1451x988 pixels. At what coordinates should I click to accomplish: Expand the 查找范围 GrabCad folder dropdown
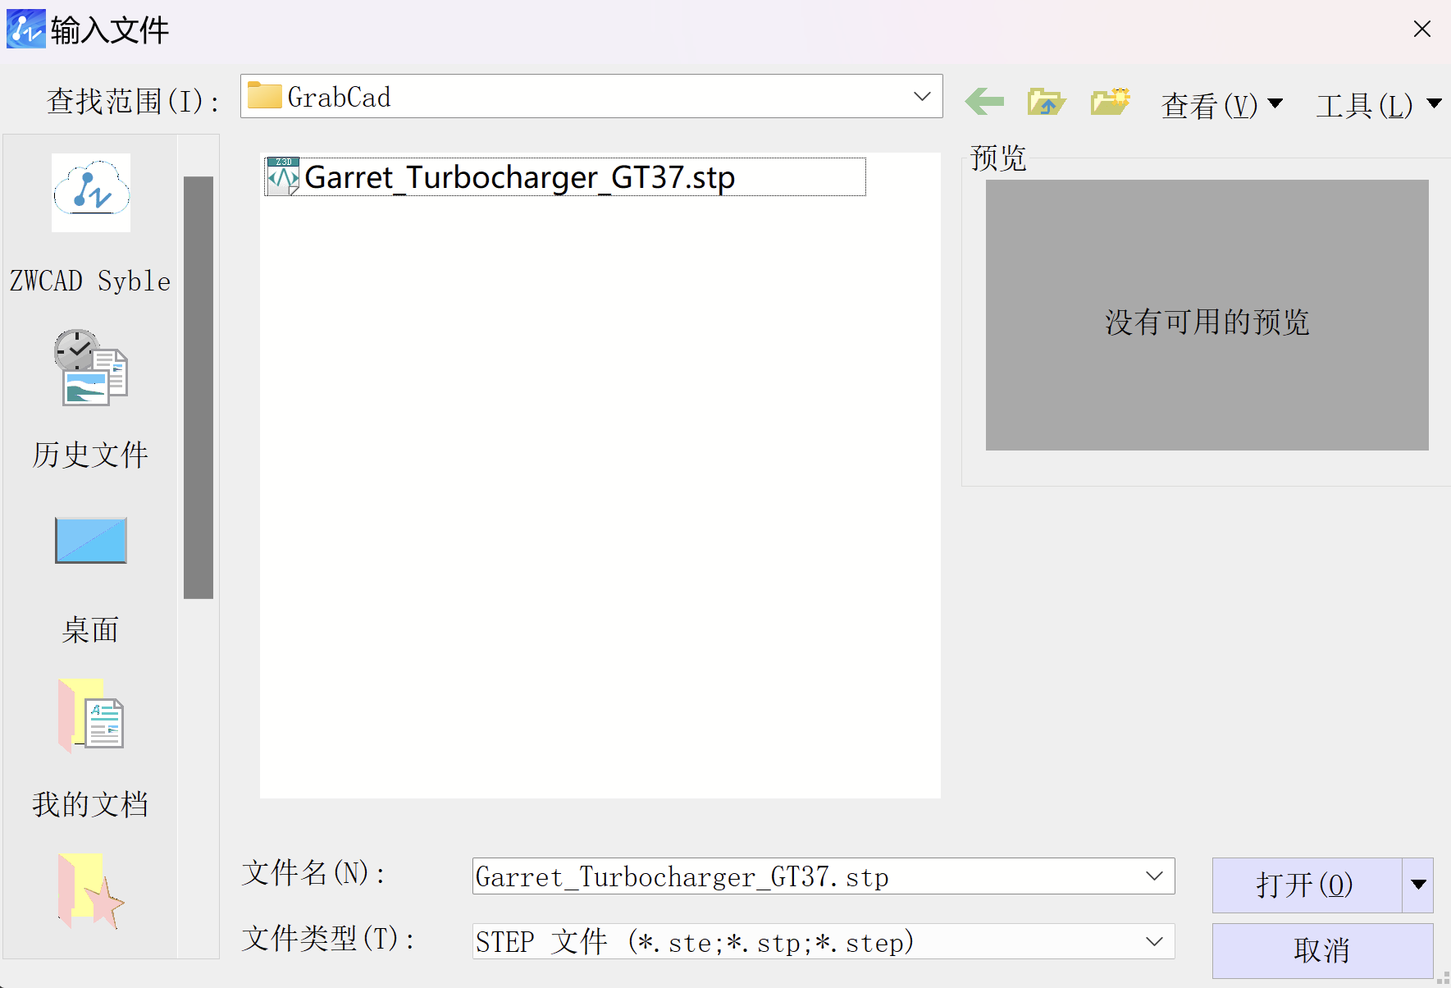click(922, 96)
